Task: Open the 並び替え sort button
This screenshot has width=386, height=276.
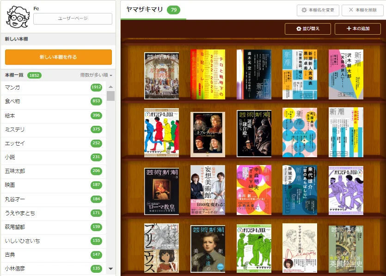Action: [308, 29]
